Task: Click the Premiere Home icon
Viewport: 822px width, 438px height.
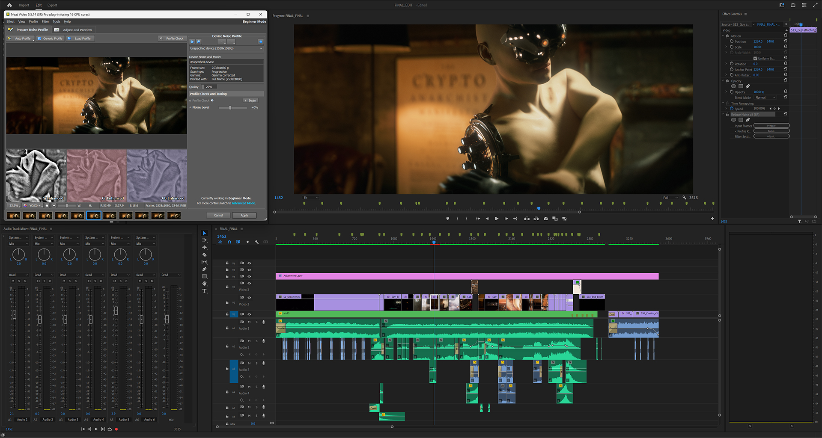Action: (9, 5)
